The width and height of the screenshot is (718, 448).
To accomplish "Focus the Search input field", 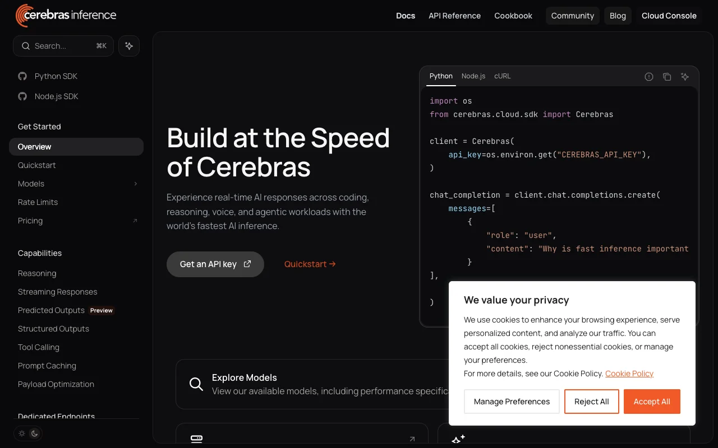I will pyautogui.click(x=63, y=46).
